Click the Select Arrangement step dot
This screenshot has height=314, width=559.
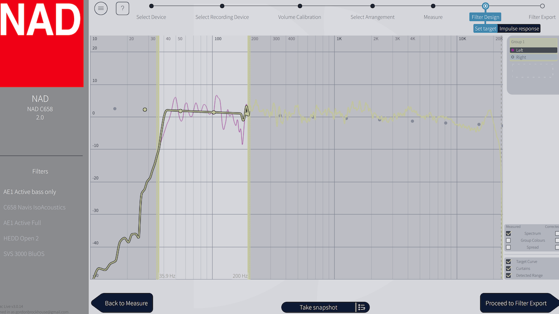coord(372,6)
